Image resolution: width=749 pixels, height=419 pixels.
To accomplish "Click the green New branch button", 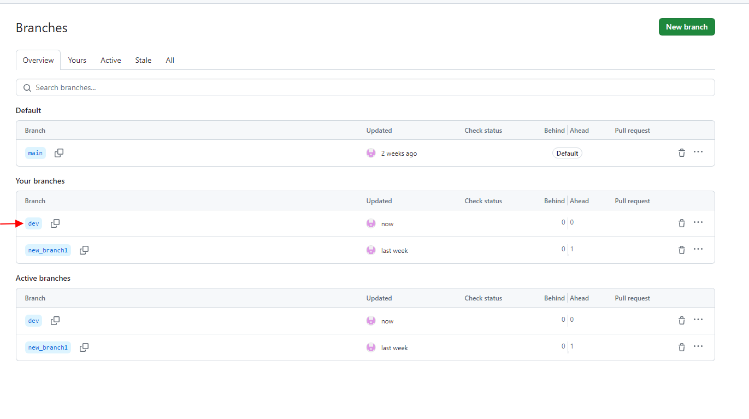I will point(686,27).
